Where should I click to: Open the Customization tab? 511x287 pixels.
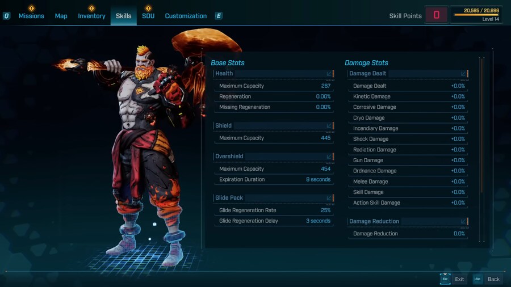pos(186,16)
